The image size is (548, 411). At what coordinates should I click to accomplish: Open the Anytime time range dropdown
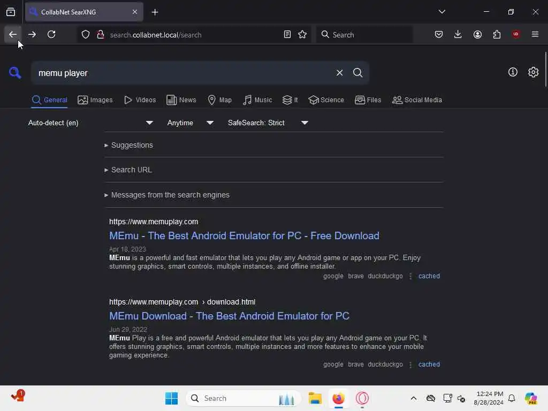coord(191,123)
